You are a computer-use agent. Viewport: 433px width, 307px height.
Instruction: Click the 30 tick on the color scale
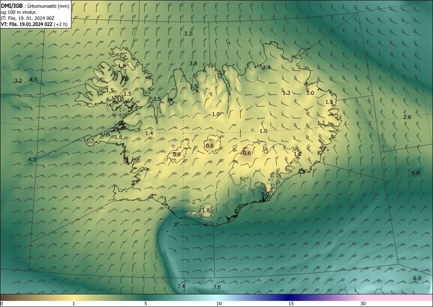point(363,304)
